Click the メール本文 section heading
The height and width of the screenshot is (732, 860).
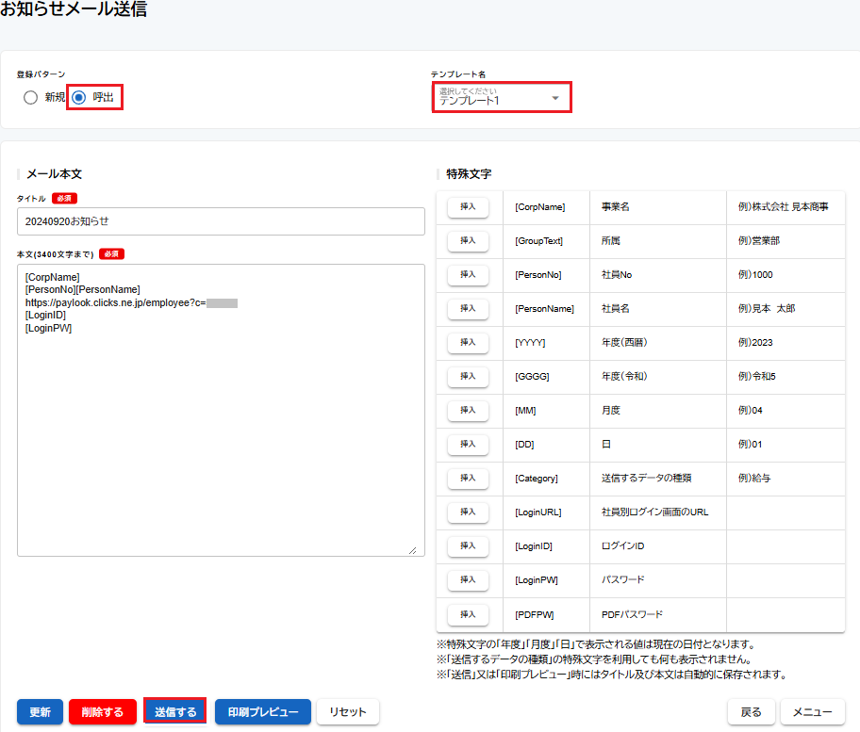(x=55, y=174)
